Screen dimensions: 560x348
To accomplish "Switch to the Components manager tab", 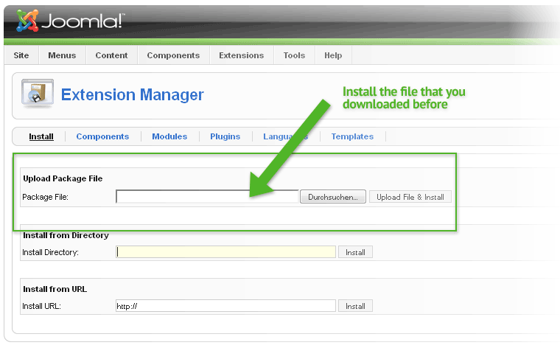I will pos(102,136).
